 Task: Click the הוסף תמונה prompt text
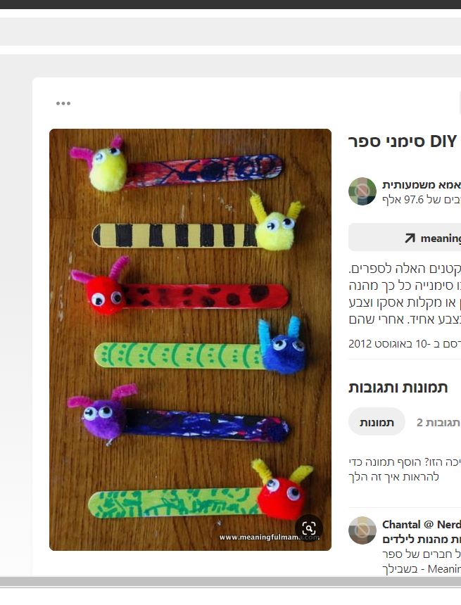pos(405,469)
